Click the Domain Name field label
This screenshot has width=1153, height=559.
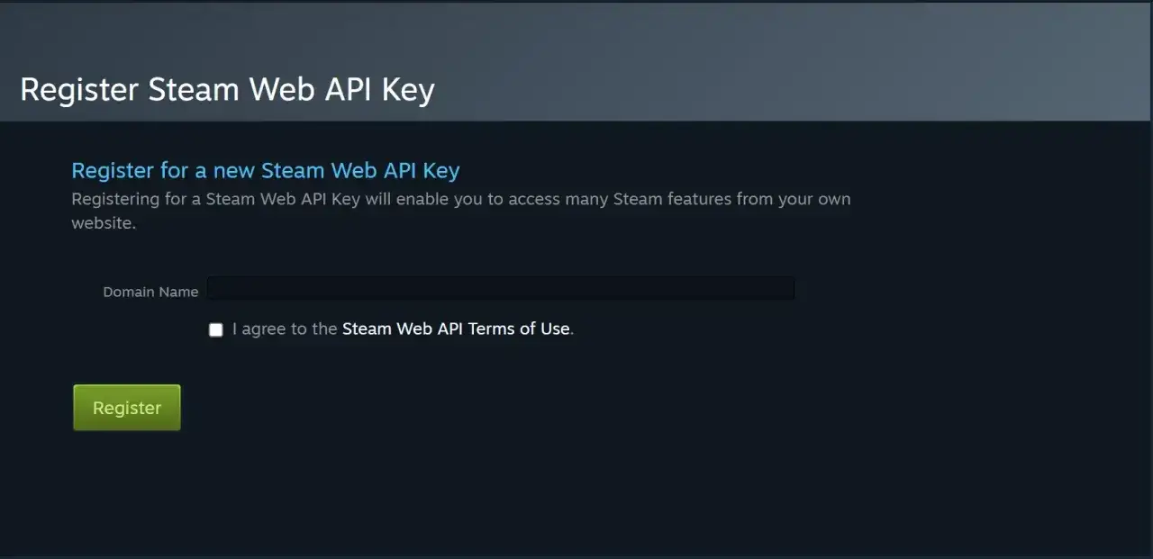150,292
